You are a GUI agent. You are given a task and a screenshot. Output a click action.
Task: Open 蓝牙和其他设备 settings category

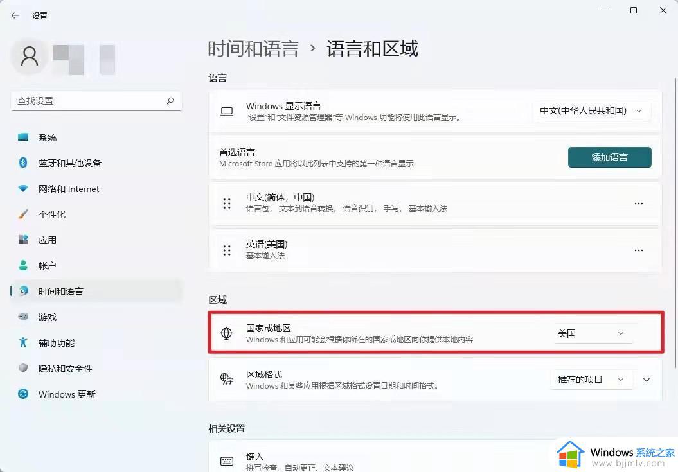(96, 163)
